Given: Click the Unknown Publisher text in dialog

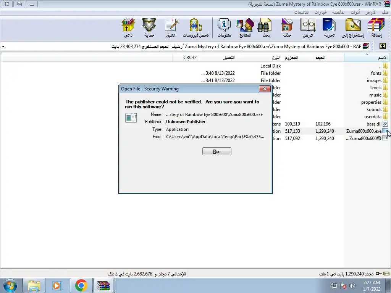Looking at the screenshot, I should (x=186, y=122).
